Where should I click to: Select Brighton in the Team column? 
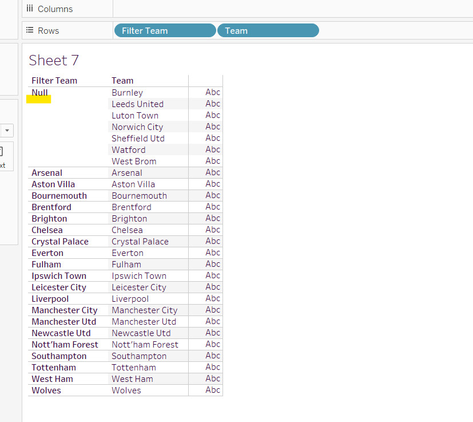click(x=129, y=219)
